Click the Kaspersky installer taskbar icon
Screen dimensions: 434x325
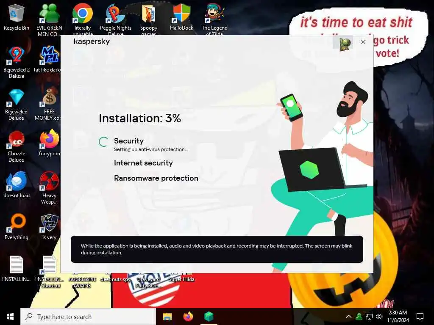coord(209,317)
